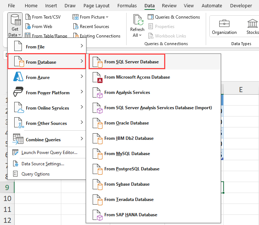Open the File tab

(11, 5)
